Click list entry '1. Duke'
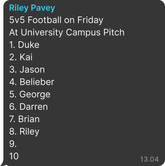This screenshot has width=165, height=166. [x=24, y=45]
